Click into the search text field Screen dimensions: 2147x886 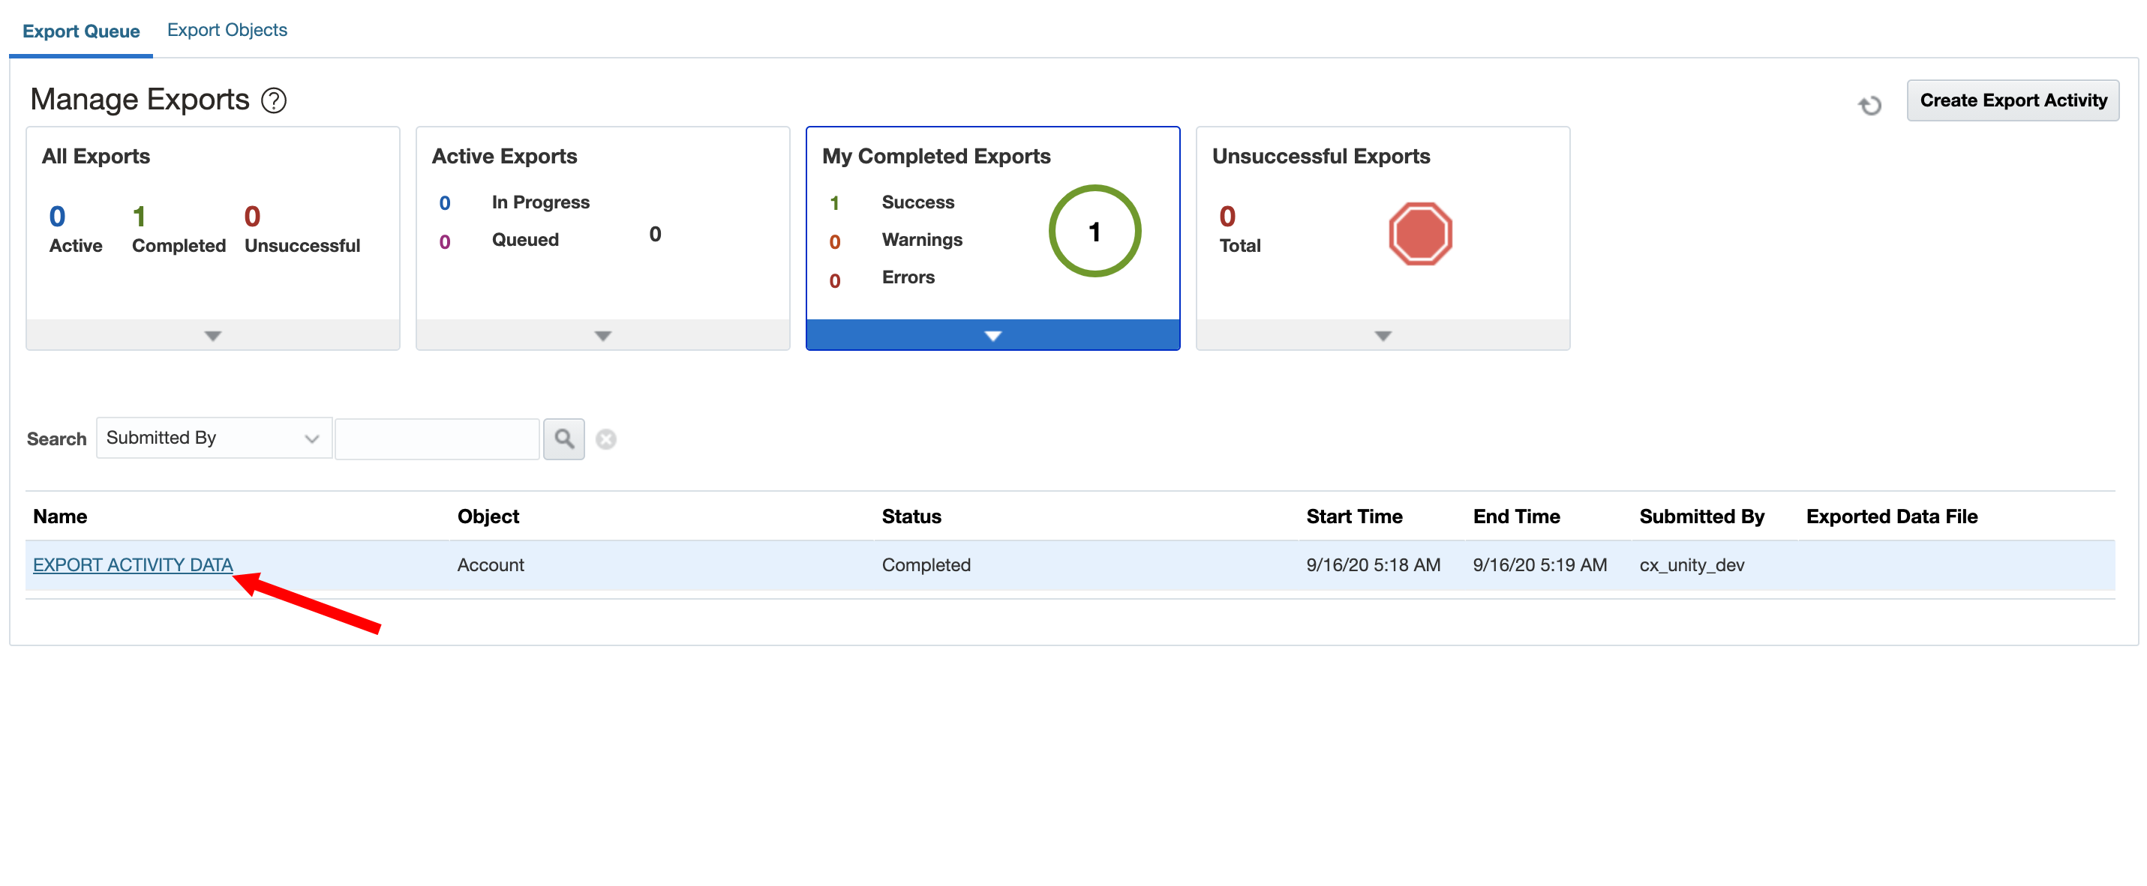[x=437, y=439]
